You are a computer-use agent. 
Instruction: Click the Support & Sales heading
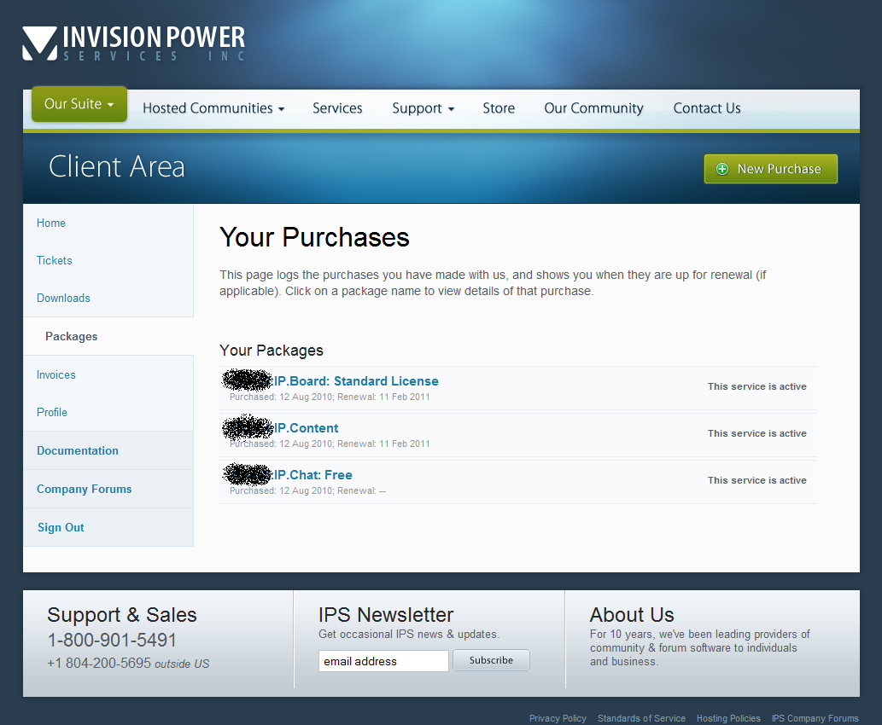[122, 615]
